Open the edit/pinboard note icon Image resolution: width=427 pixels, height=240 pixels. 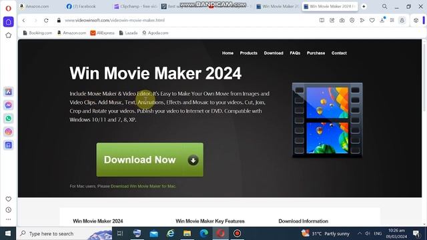[332, 20]
